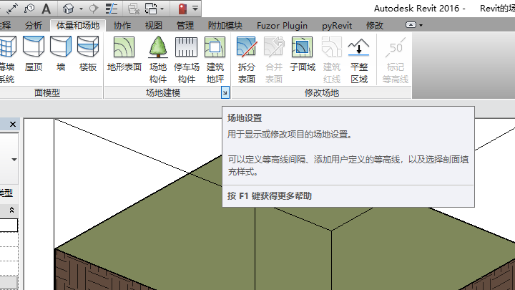The height and width of the screenshot is (290, 515).
Task: Create a 子面域 subregion
Action: pos(302,54)
